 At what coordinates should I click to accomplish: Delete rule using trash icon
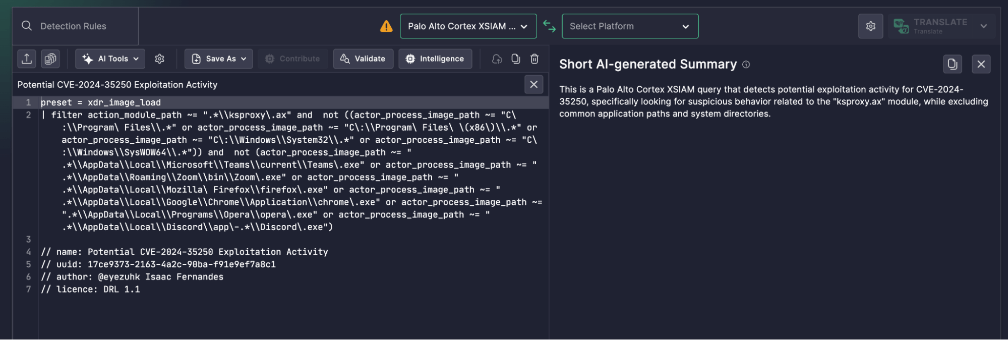click(535, 59)
